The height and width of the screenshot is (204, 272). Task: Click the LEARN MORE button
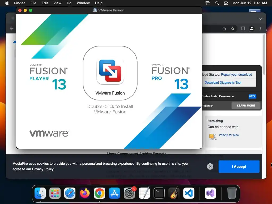point(246,105)
